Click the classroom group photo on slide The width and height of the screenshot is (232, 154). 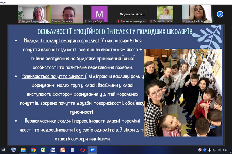183,92
